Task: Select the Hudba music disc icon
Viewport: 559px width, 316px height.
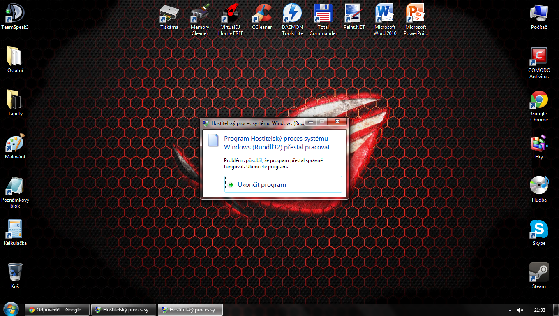Action: click(x=539, y=189)
